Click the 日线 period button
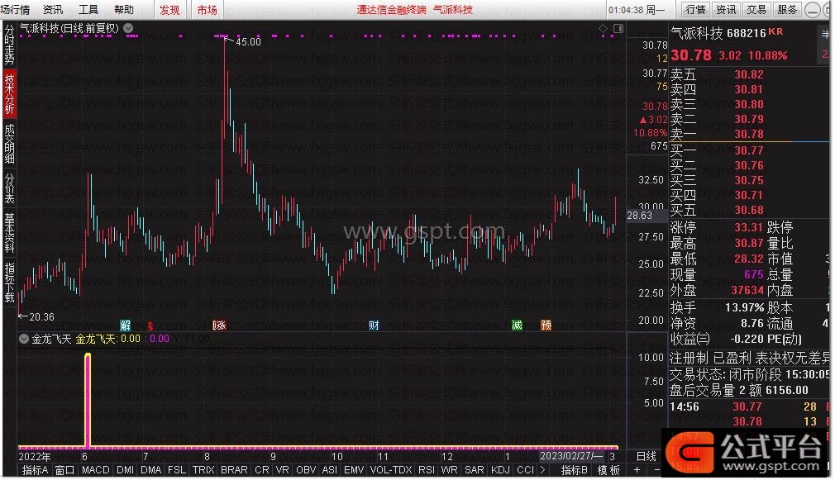The width and height of the screenshot is (835, 480). click(x=647, y=456)
